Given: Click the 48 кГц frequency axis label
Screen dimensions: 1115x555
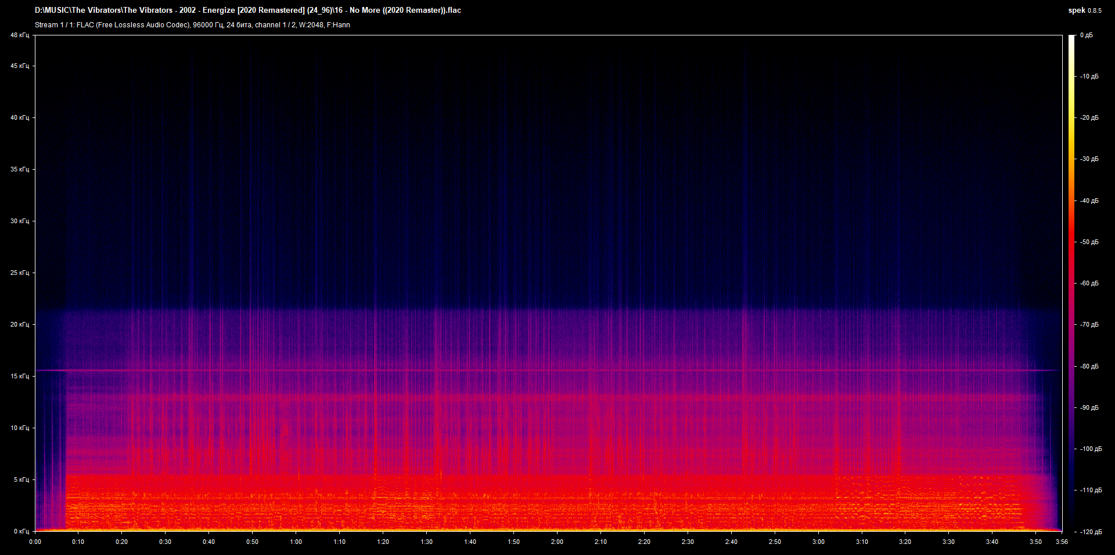Looking at the screenshot, I should click(20, 35).
